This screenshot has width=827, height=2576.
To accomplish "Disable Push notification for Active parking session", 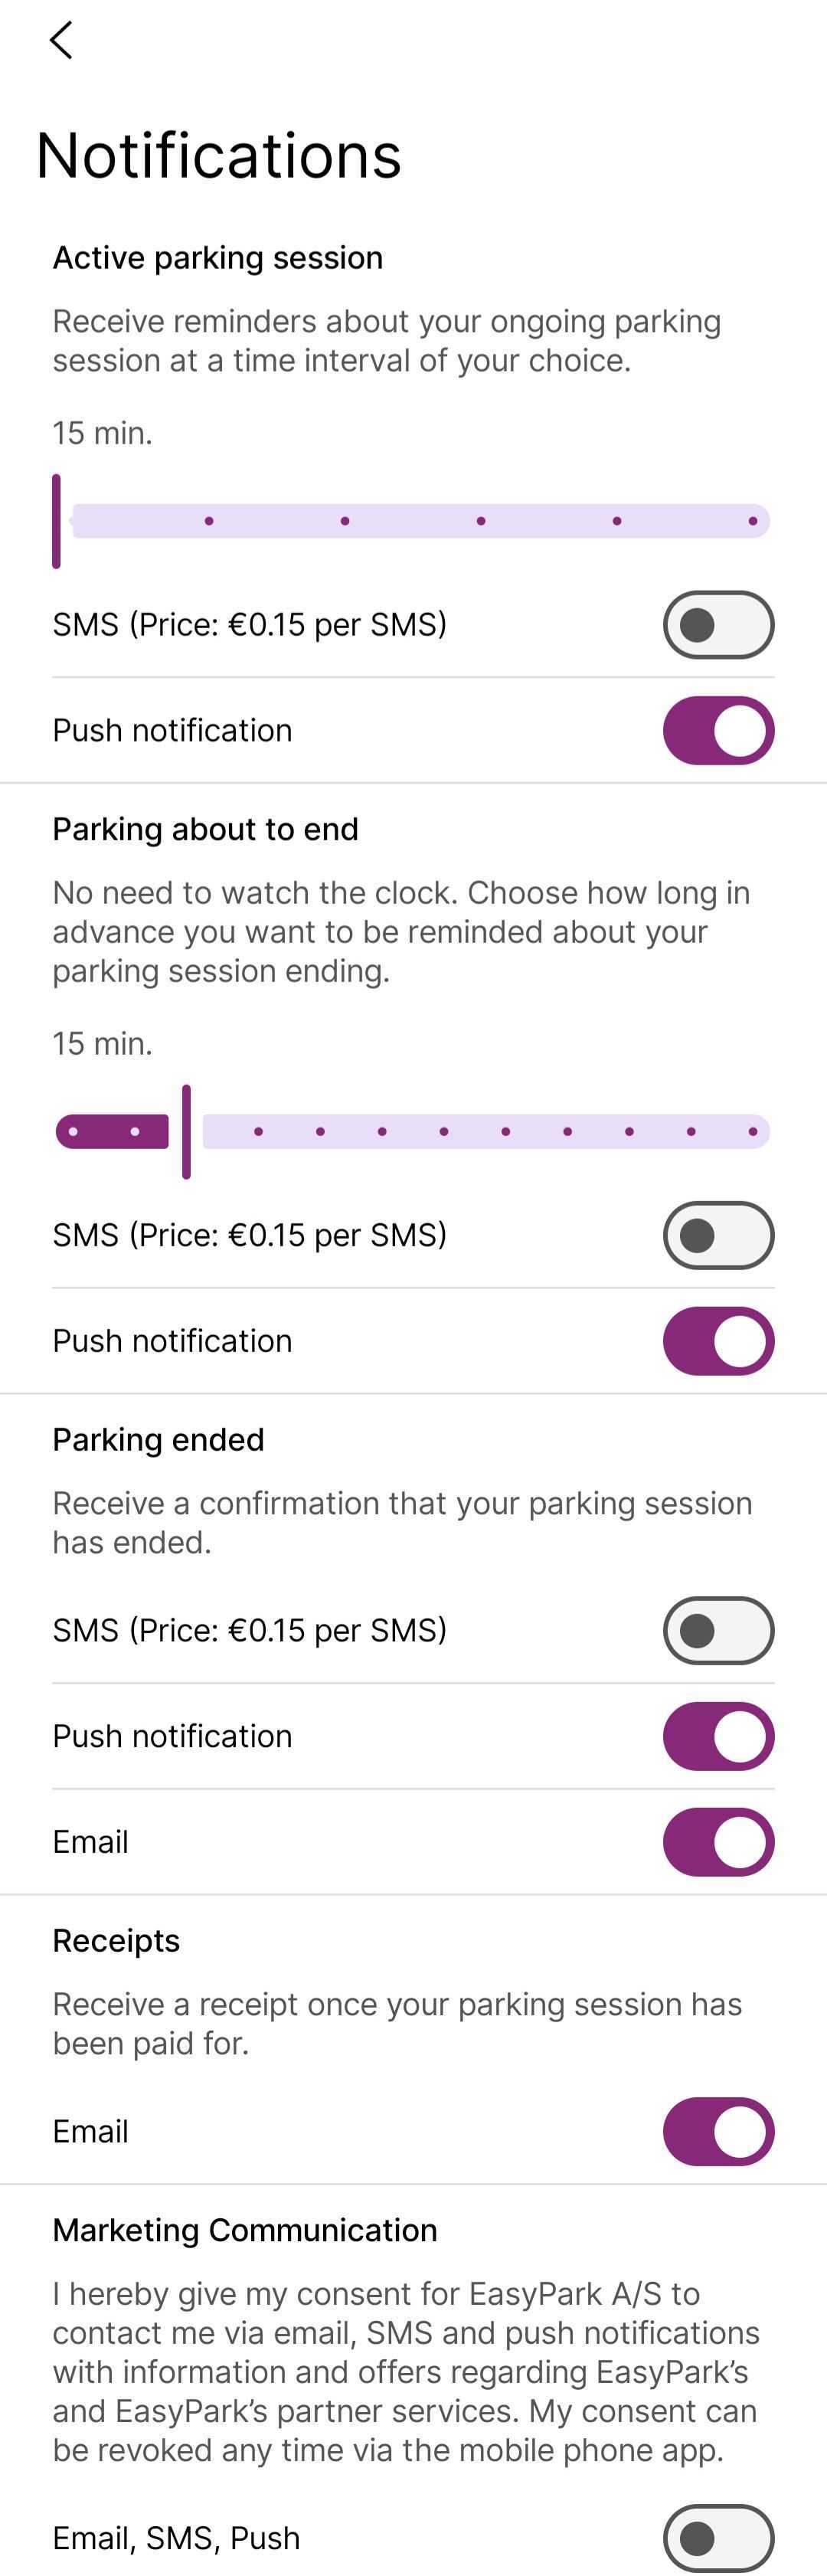I will (718, 731).
